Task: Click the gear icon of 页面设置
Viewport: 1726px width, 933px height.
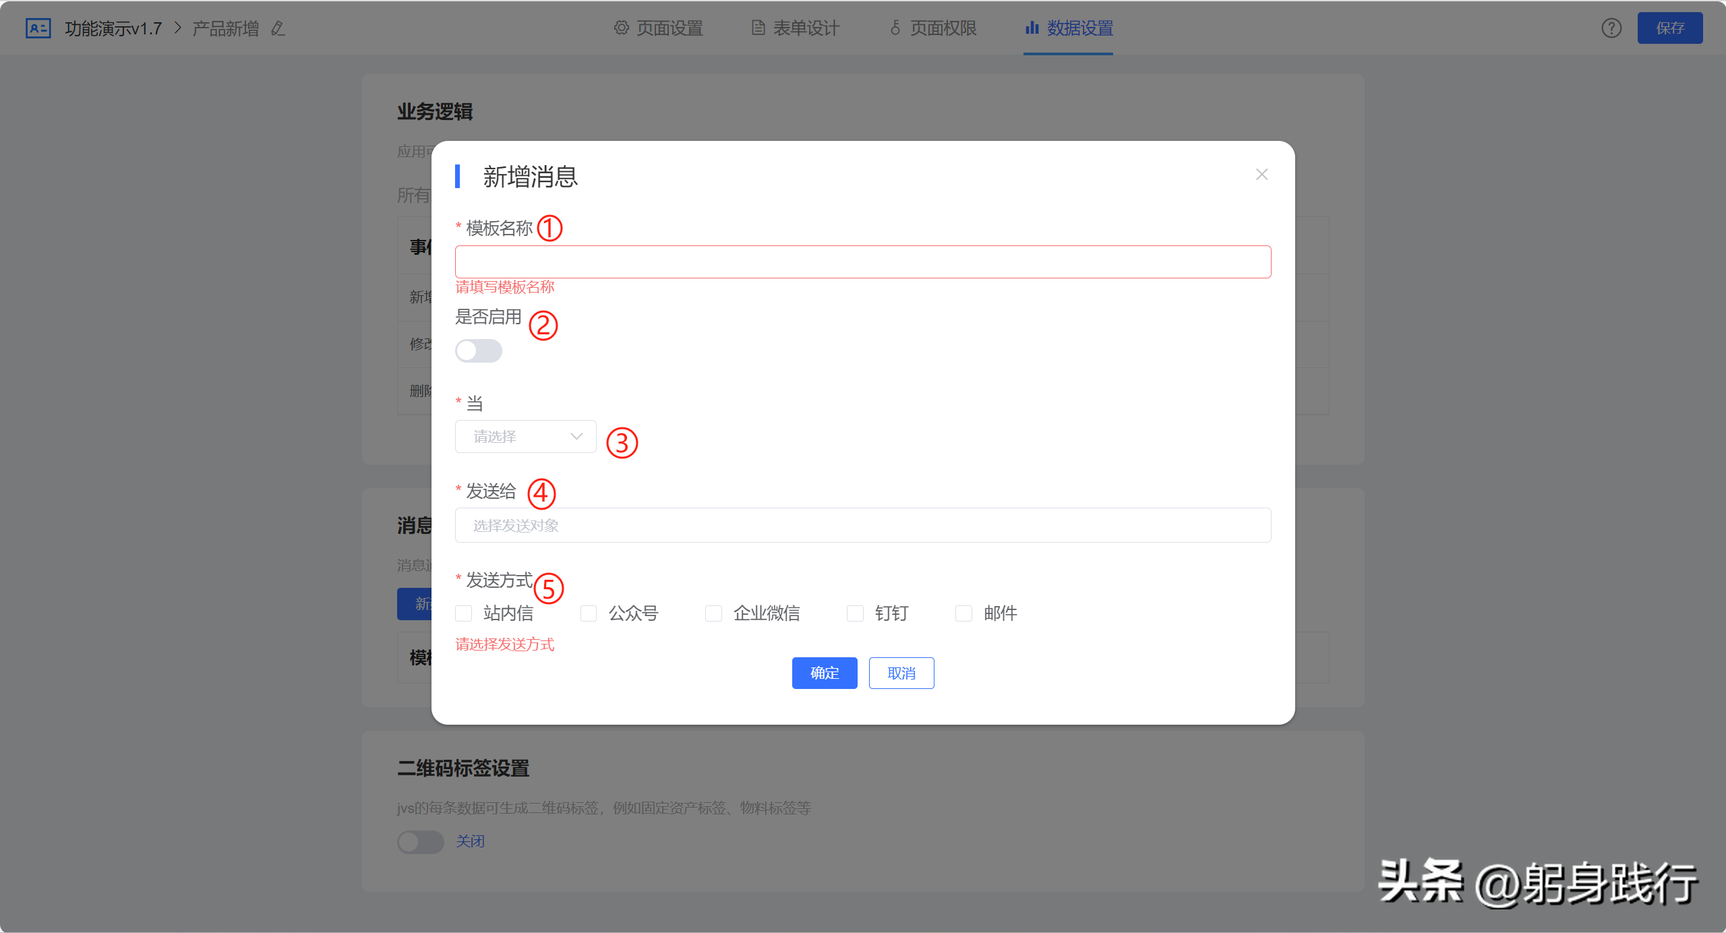Action: 621,28
